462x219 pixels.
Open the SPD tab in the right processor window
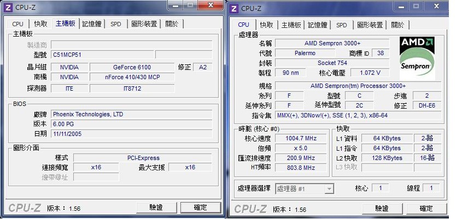[x=341, y=25]
